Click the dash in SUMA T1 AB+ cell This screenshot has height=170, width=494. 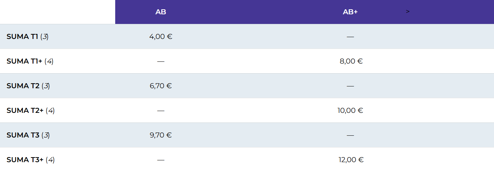tap(350, 37)
